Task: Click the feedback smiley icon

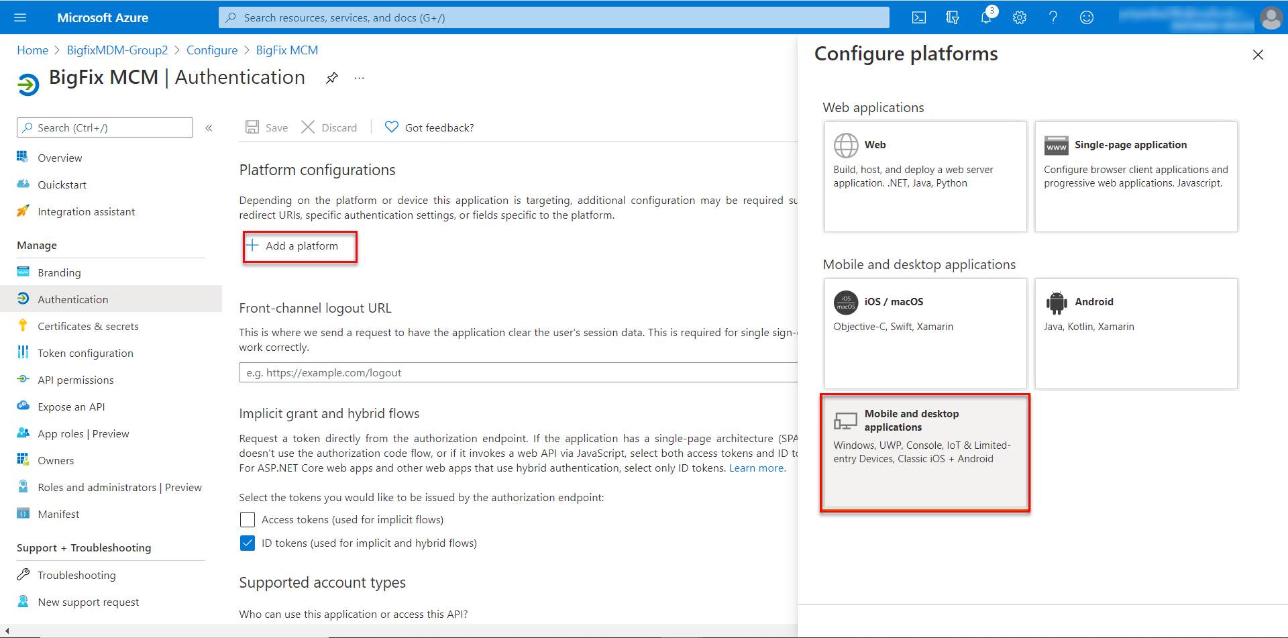Action: pos(1087,17)
